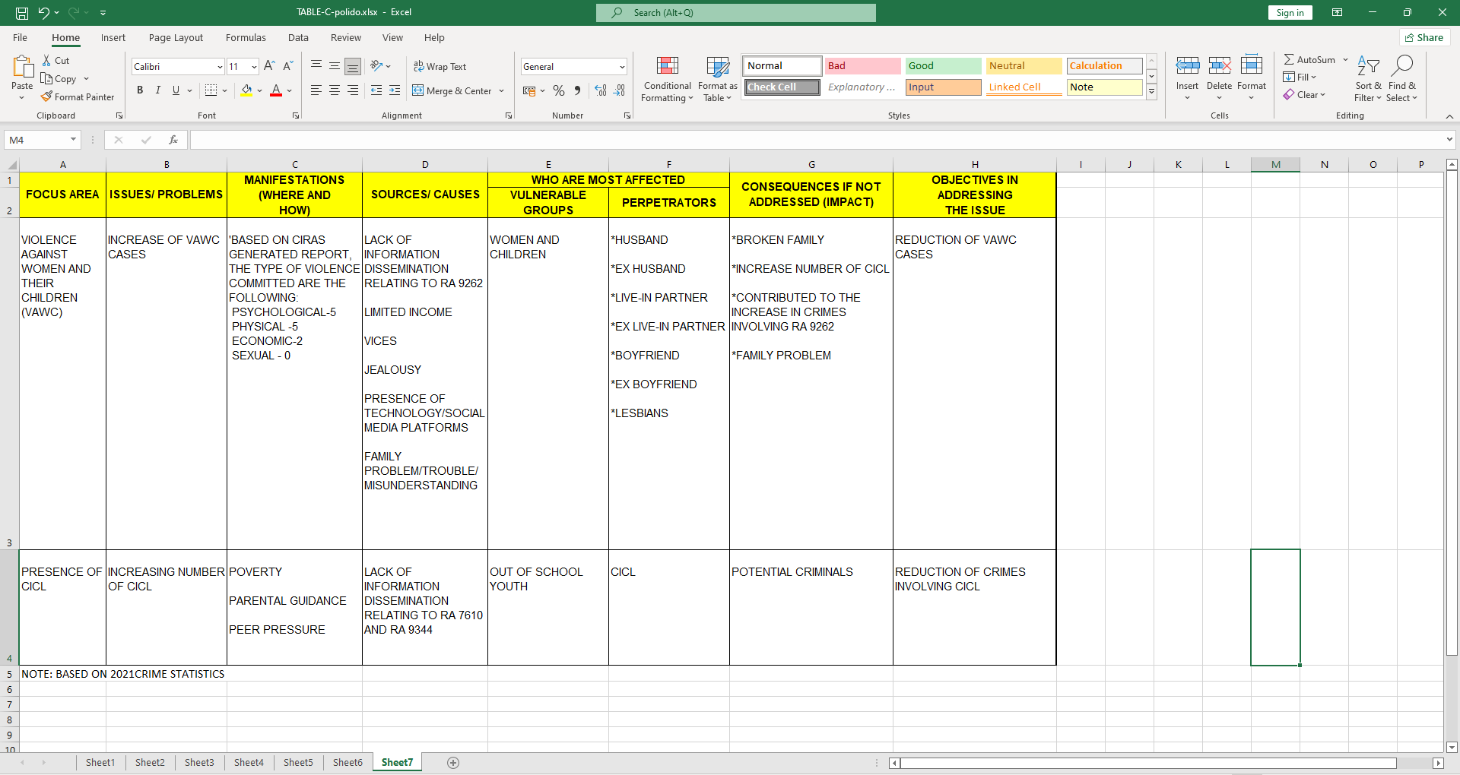Click the Share button
This screenshot has height=775, width=1460.
coord(1424,38)
